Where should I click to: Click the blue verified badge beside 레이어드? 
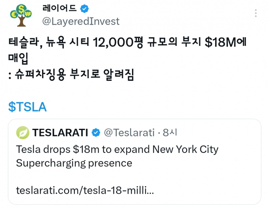click(84, 8)
